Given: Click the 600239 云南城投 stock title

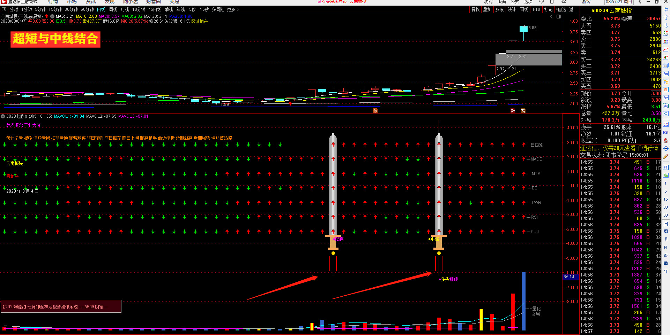Looking at the screenshot, I should point(612,10).
